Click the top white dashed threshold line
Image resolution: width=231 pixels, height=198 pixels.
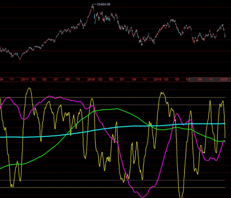tap(122, 97)
